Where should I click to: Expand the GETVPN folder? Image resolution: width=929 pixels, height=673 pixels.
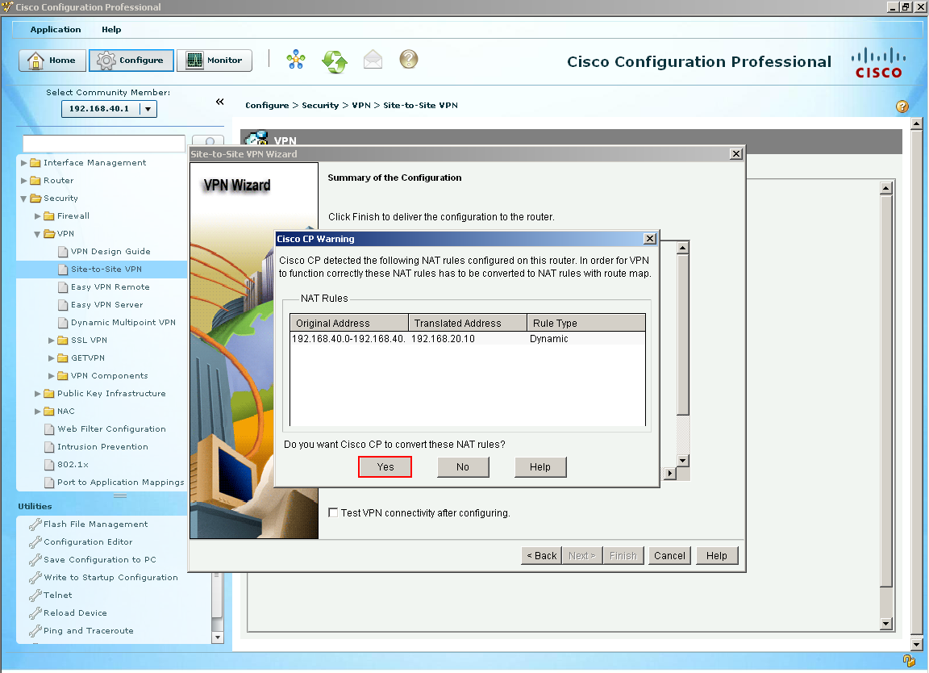pyautogui.click(x=51, y=358)
